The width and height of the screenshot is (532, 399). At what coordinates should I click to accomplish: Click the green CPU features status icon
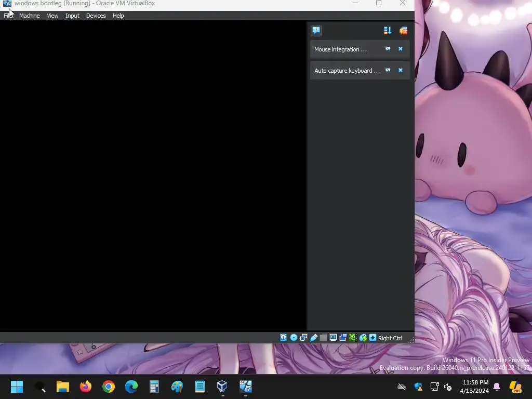(x=353, y=338)
